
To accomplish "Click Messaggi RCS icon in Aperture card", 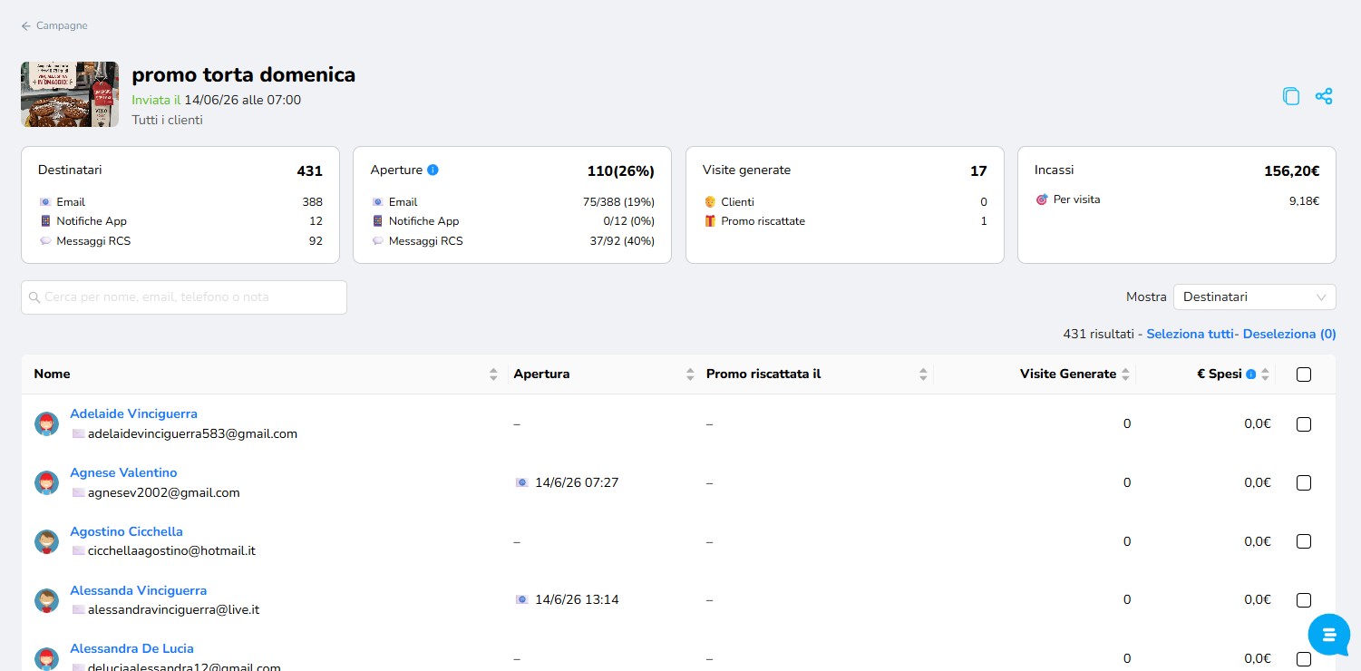I will pyautogui.click(x=377, y=241).
